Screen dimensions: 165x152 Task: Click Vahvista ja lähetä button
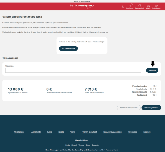(151, 108)
